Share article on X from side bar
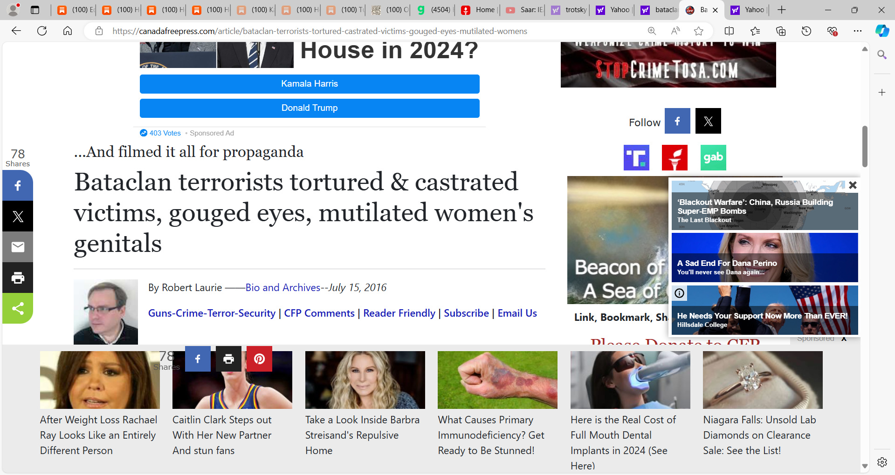The width and height of the screenshot is (895, 475). 18,216
